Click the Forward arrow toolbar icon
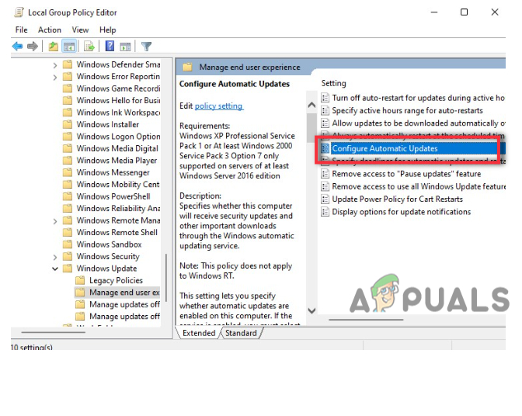The width and height of the screenshot is (522, 416). coord(33,47)
